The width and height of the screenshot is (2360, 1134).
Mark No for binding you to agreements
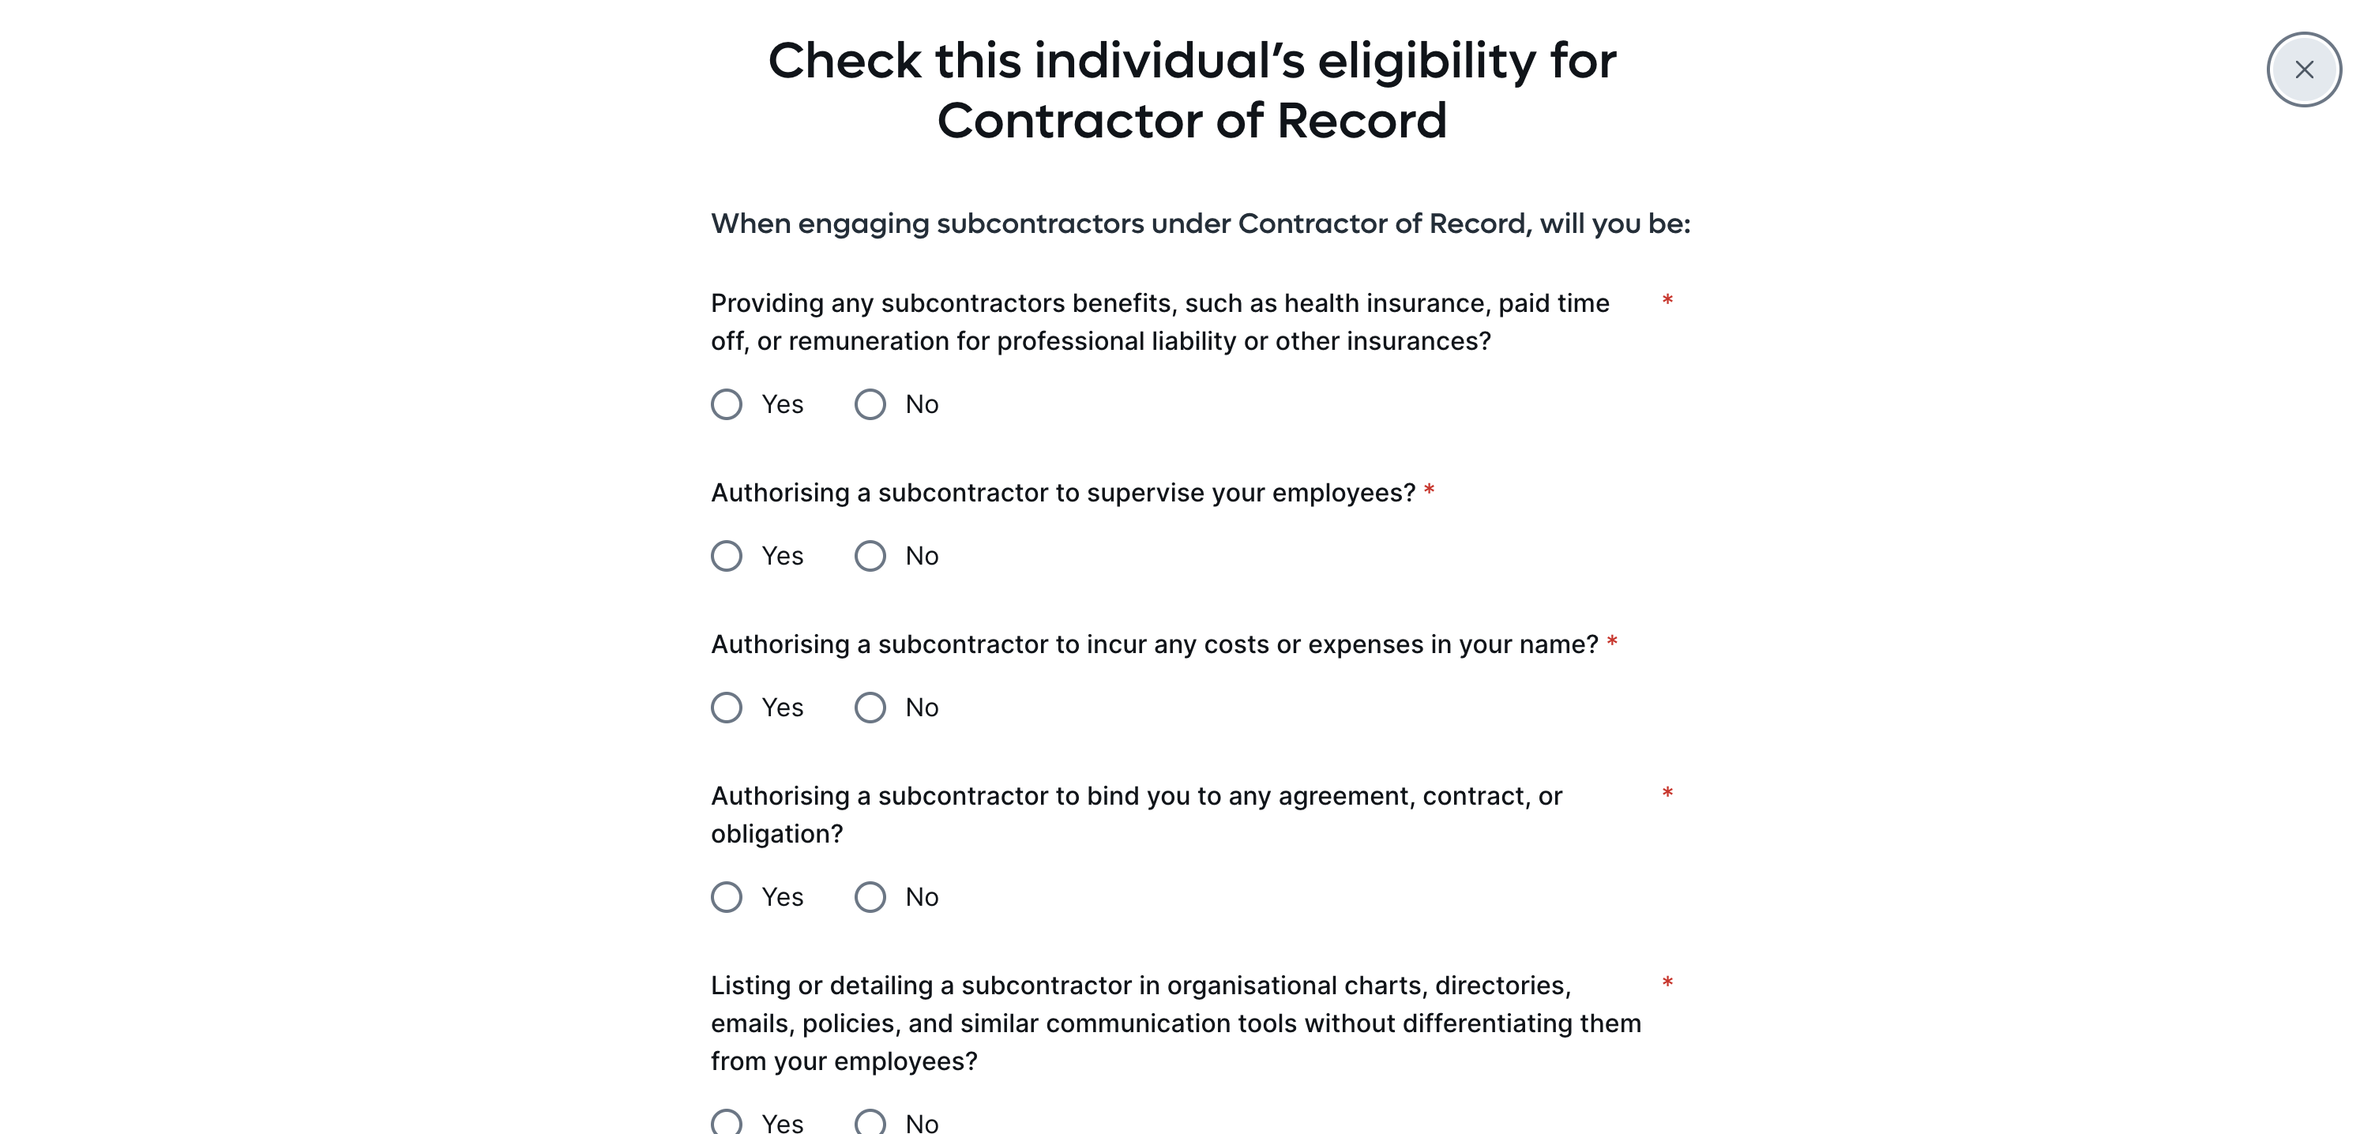(x=870, y=897)
